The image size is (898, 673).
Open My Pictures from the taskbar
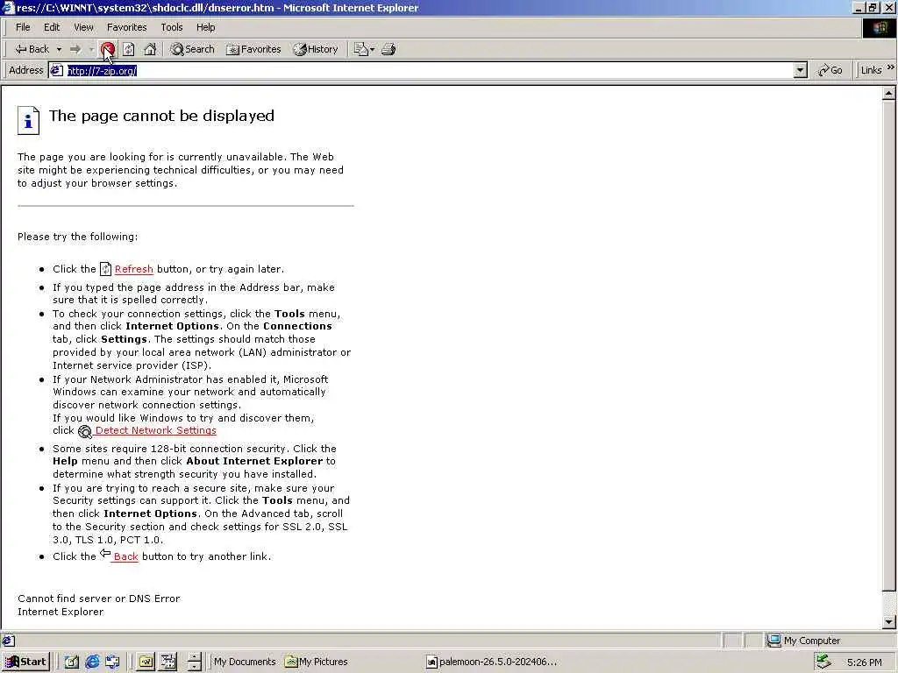317,662
